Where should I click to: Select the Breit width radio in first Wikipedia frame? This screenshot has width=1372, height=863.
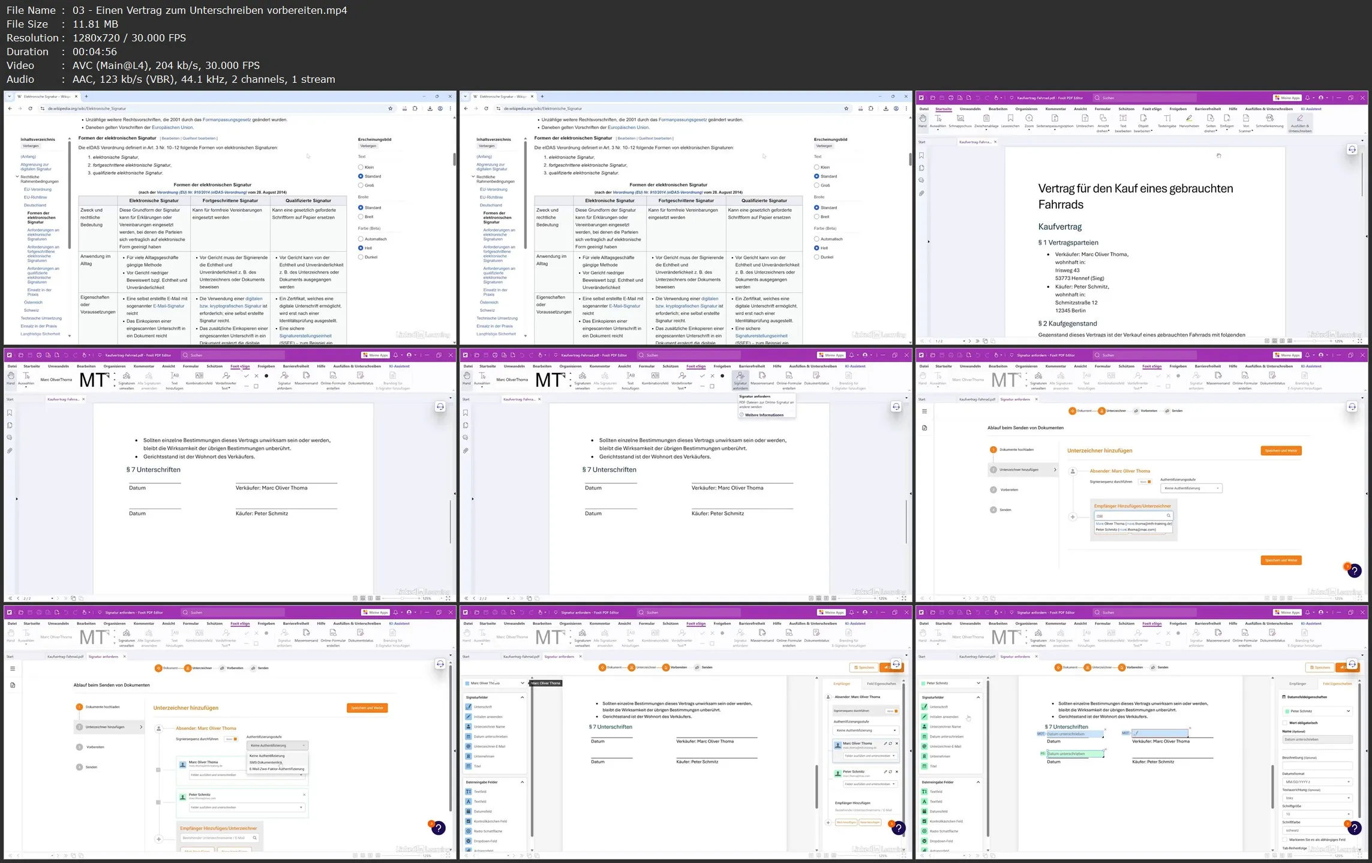[361, 216]
